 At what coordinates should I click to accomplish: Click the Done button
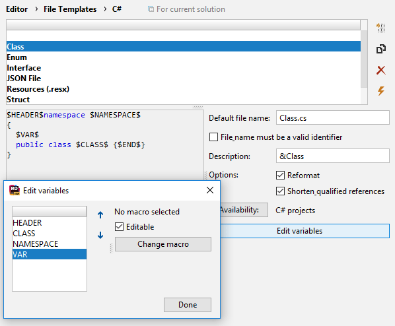(188, 305)
